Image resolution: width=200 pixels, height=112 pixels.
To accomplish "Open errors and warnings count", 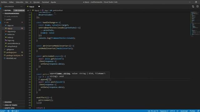I will pos(15,111).
